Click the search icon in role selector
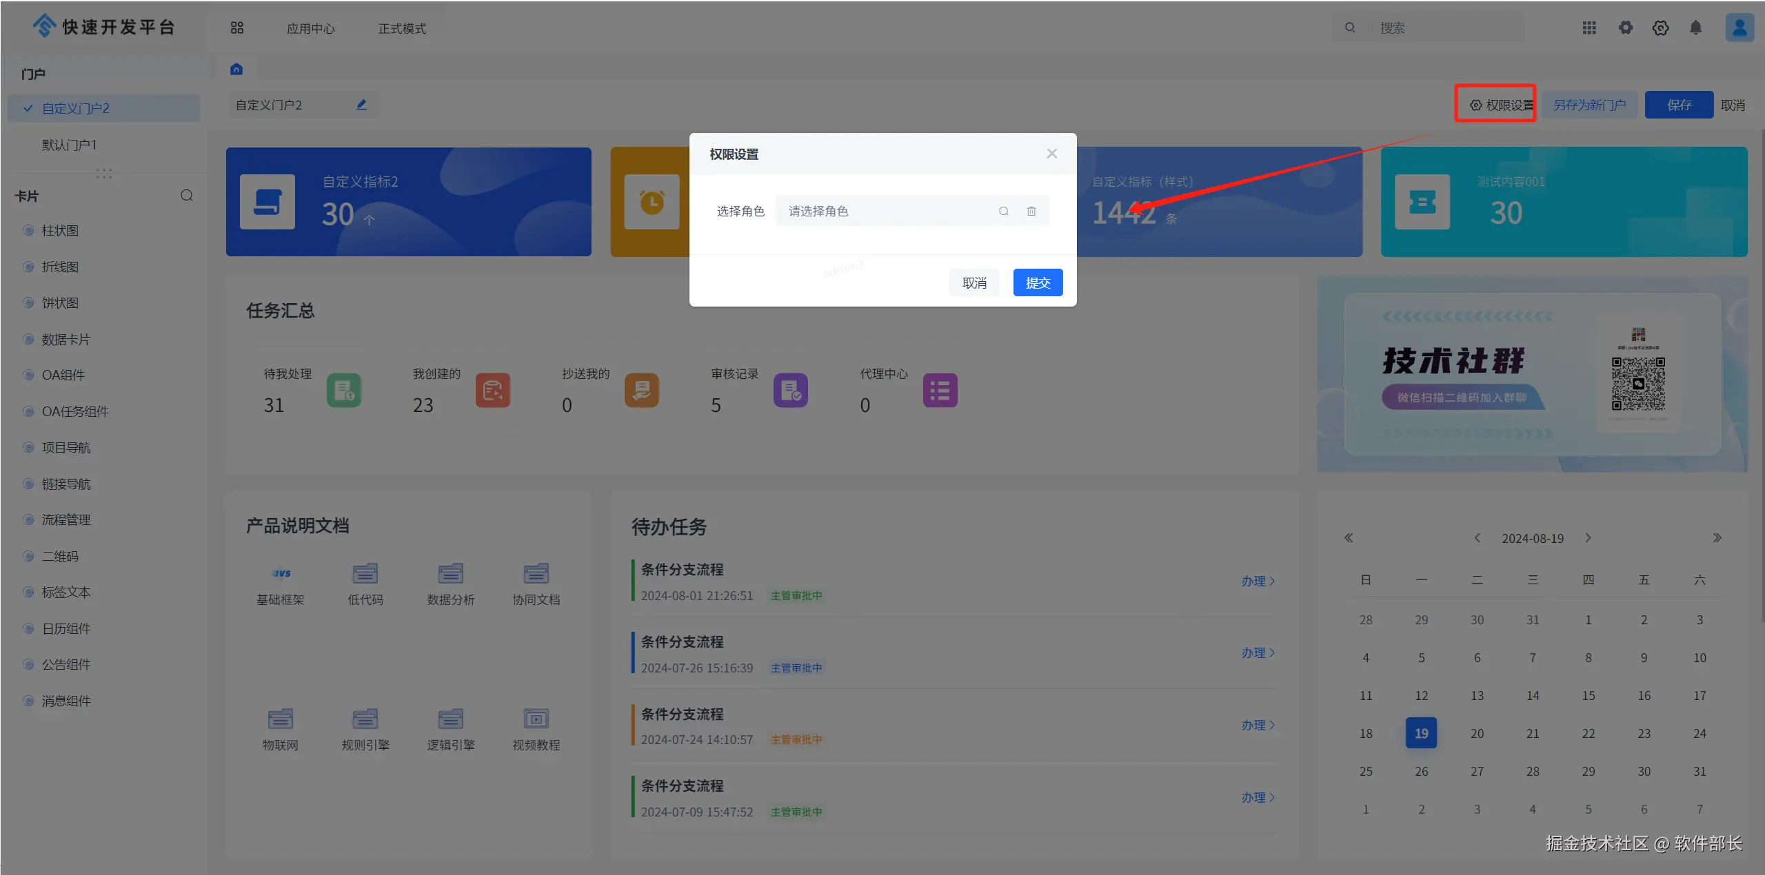Screen dimensions: 1765x875 [1003, 211]
